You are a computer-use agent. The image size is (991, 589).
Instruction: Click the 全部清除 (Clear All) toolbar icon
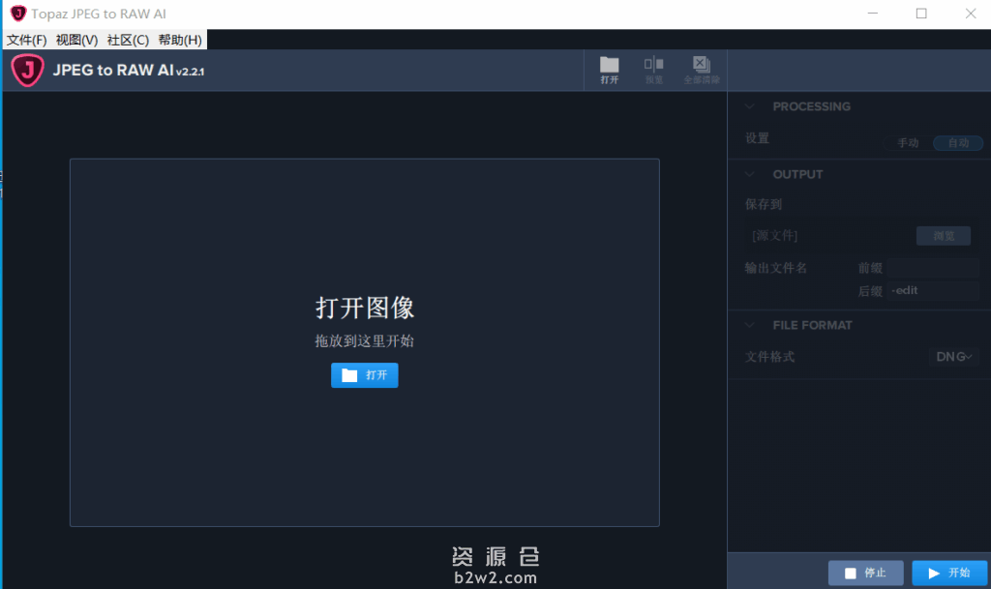point(700,69)
